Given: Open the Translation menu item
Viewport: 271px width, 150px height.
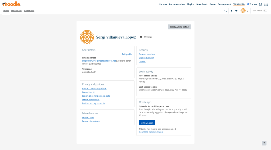Looking at the screenshot, I should [x=239, y=4].
